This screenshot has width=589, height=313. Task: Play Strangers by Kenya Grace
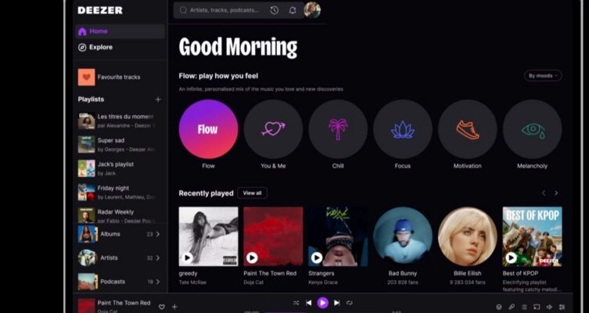pyautogui.click(x=317, y=257)
